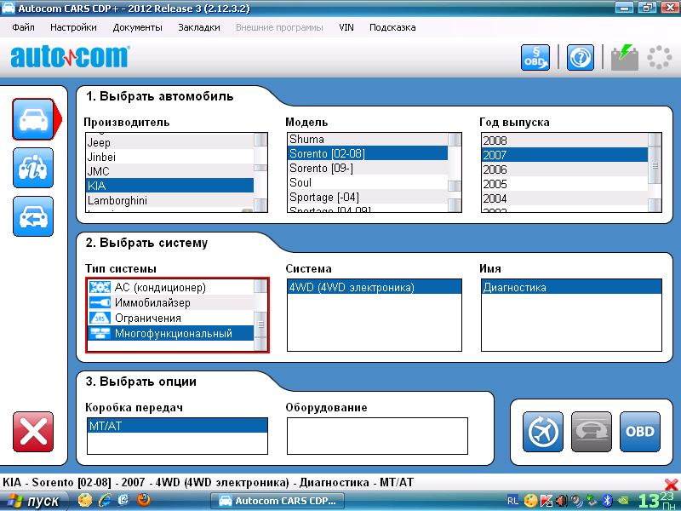This screenshot has height=511, width=681.
Task: Open the VIN menu
Action: [x=346, y=27]
